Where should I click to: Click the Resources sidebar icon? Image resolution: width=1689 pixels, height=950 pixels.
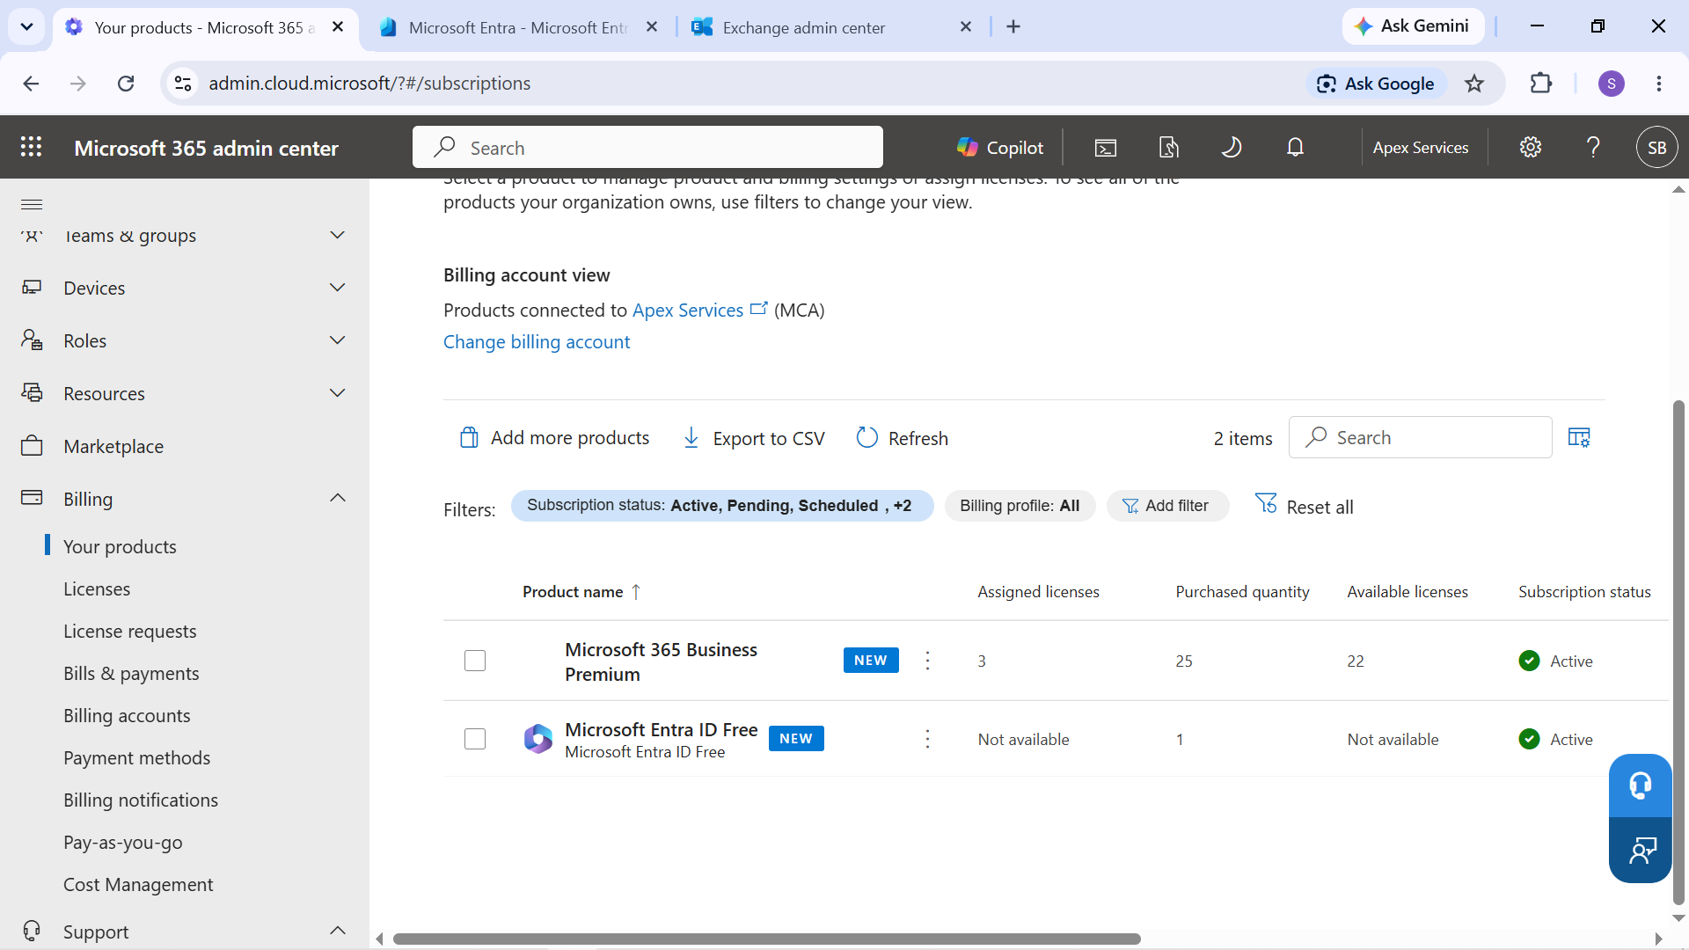coord(32,393)
